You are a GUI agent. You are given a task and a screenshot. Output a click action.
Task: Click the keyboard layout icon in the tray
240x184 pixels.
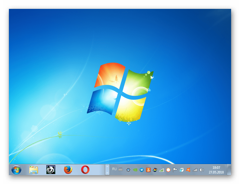(121, 170)
